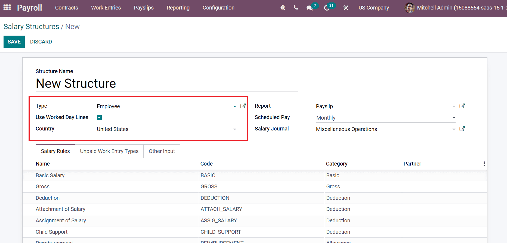Click the Structure Name input field
The width and height of the screenshot is (507, 243).
(166, 84)
